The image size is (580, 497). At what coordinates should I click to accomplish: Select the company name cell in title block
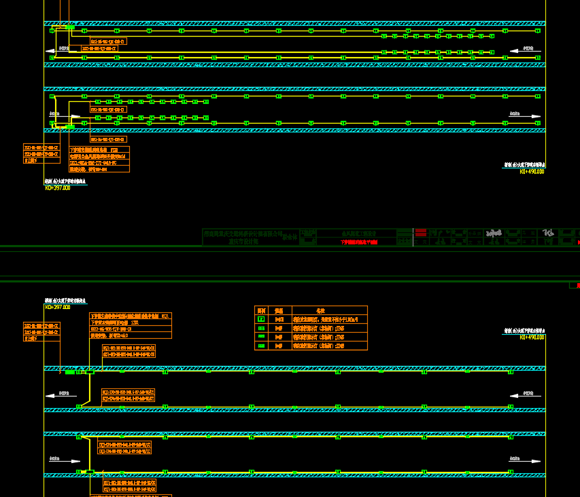241,236
